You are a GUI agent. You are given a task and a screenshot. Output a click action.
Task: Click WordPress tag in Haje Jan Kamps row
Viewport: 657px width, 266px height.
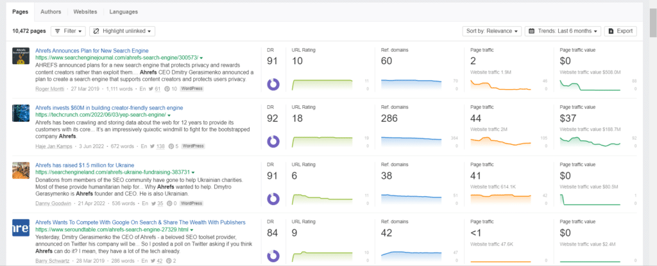(193, 146)
